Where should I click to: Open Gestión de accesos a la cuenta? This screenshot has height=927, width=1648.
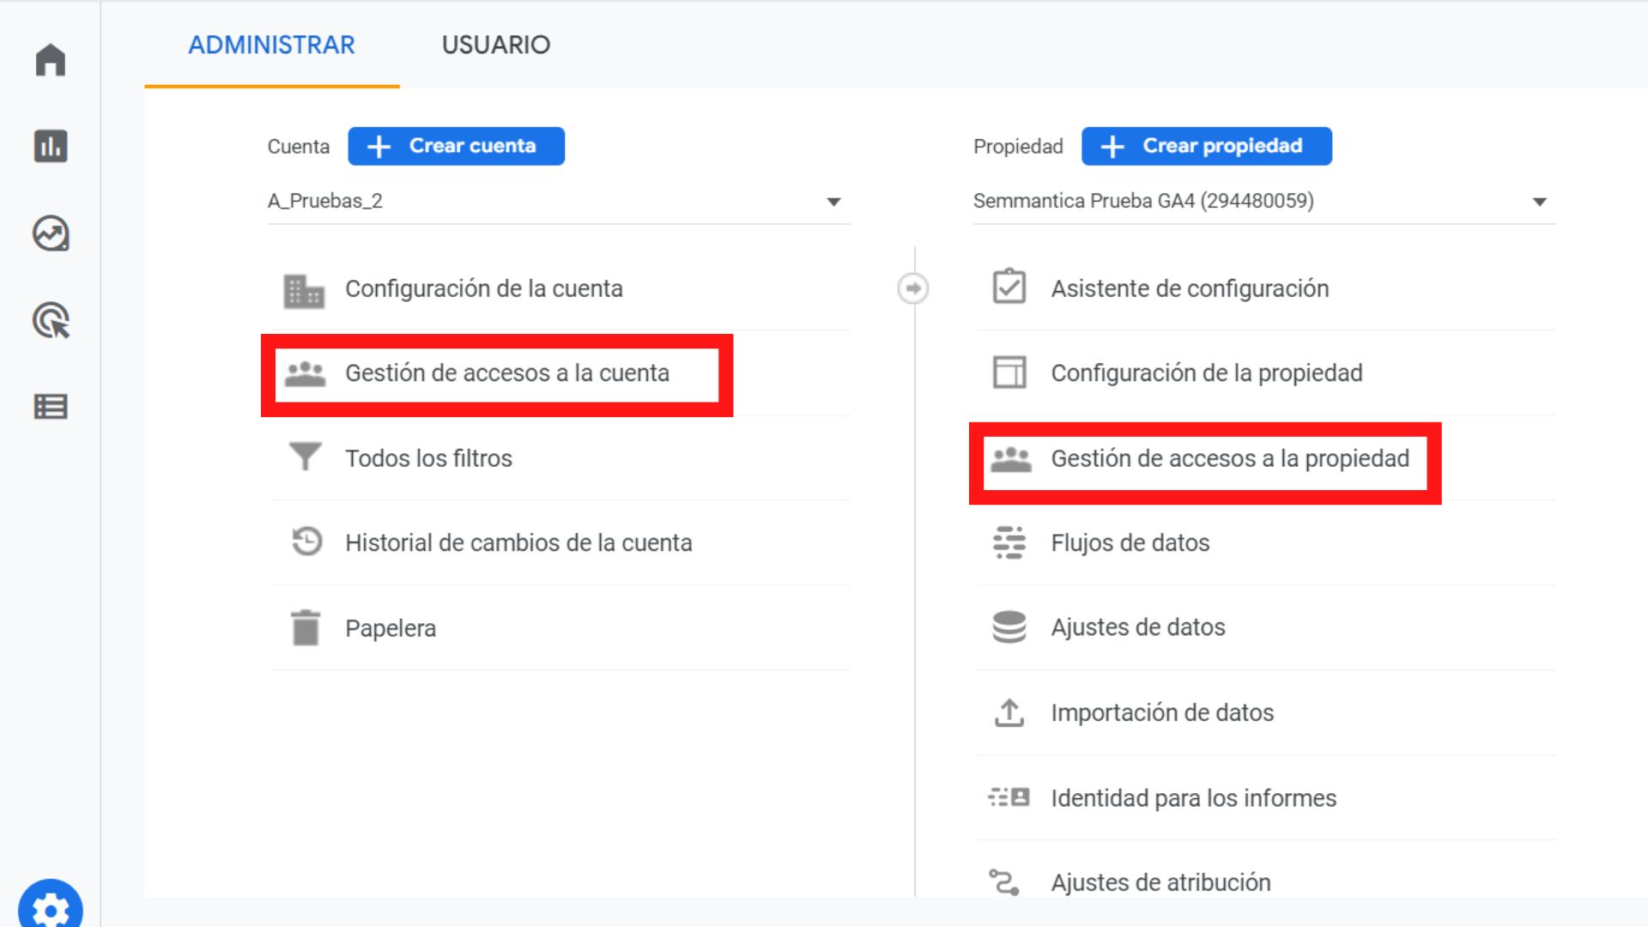pyautogui.click(x=506, y=373)
